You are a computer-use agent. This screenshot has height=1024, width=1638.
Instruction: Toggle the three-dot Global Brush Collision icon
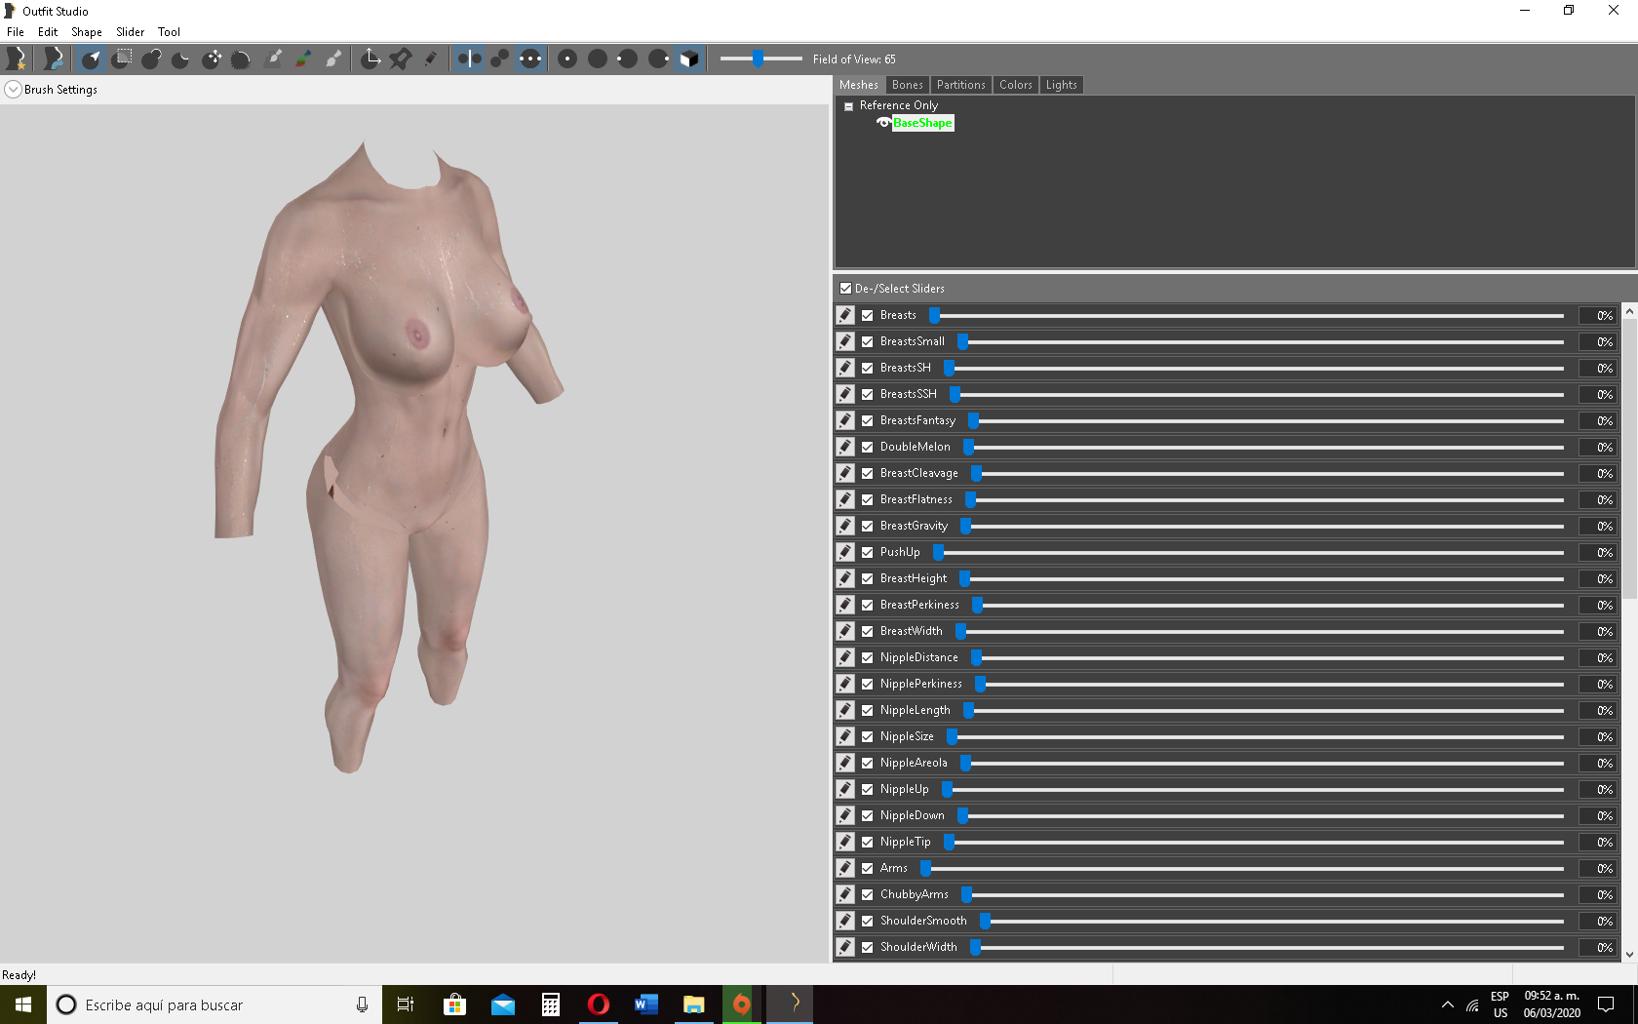[x=529, y=59]
